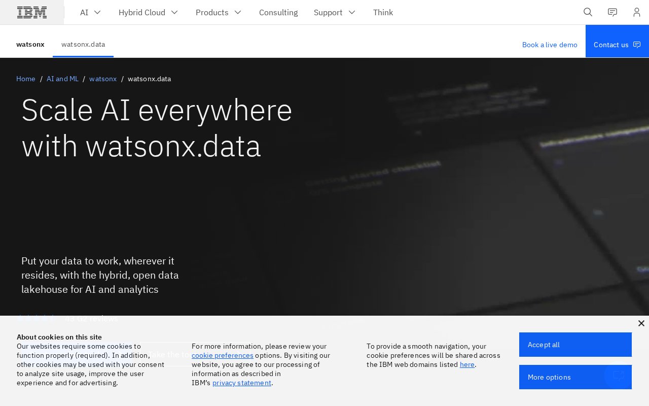Image resolution: width=649 pixels, height=406 pixels.
Task: Open the search icon in header
Action: click(588, 12)
